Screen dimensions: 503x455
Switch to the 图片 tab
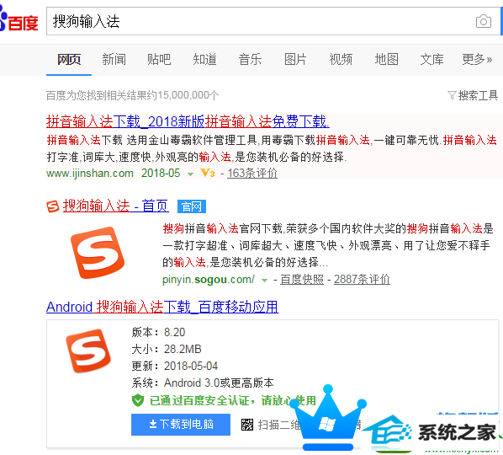pos(295,60)
